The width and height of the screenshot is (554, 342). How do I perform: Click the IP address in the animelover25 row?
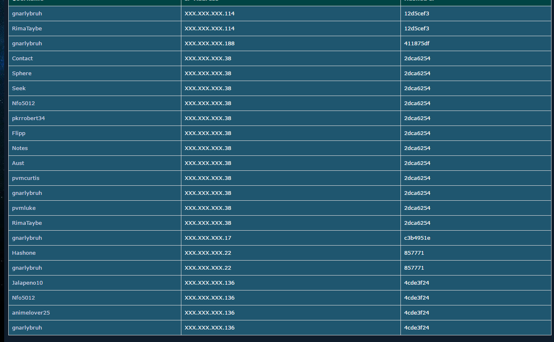[210, 313]
